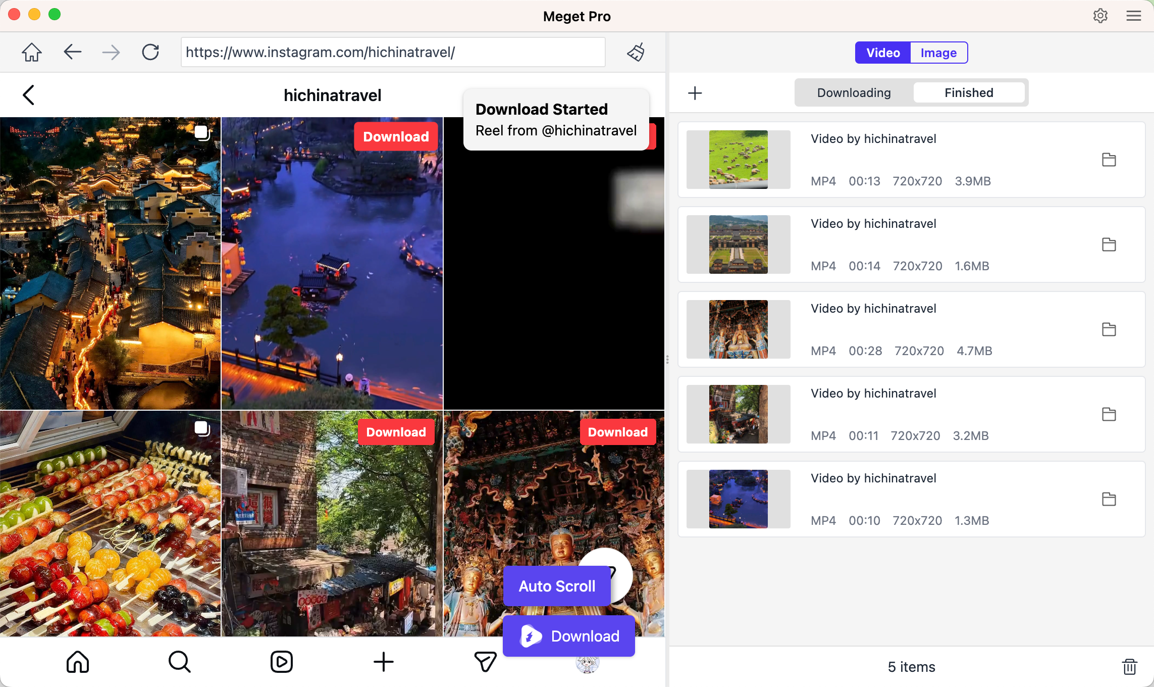Open folder for the 4.7MB video

[1109, 329]
